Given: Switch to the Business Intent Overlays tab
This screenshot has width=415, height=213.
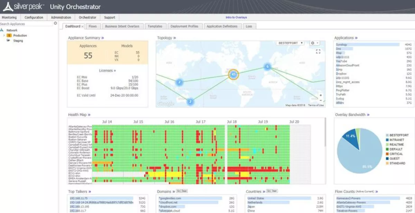Looking at the screenshot, I should [x=122, y=26].
